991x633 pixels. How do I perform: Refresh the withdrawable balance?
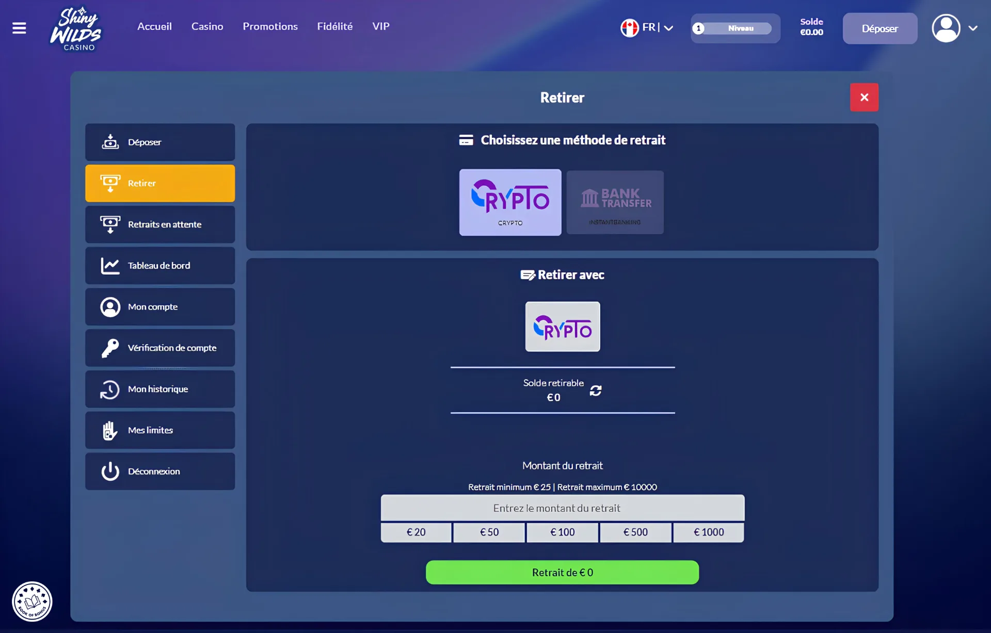(596, 391)
